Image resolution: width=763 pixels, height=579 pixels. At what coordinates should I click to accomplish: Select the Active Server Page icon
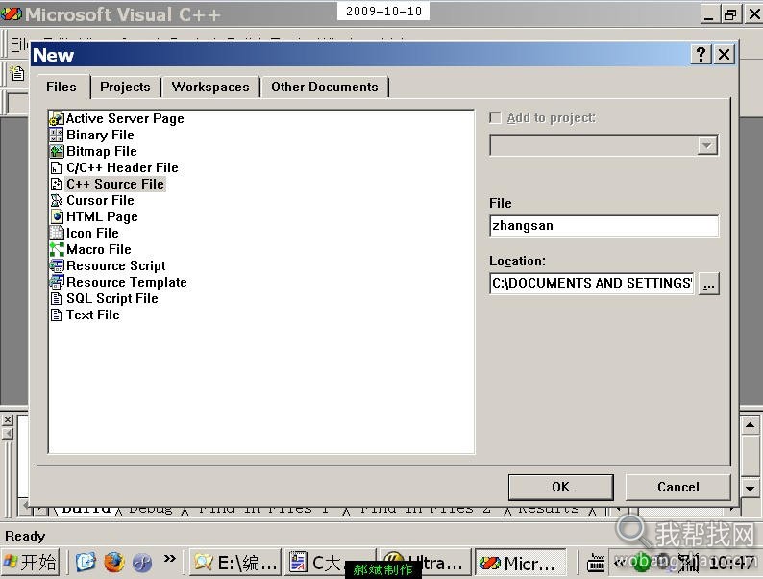coord(57,119)
